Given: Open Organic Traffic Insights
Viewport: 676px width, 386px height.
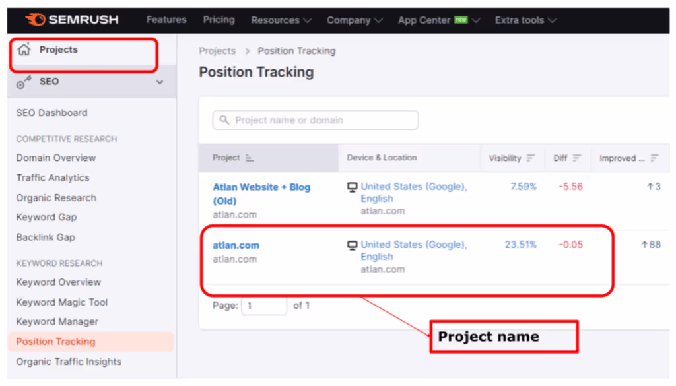Looking at the screenshot, I should [x=69, y=362].
